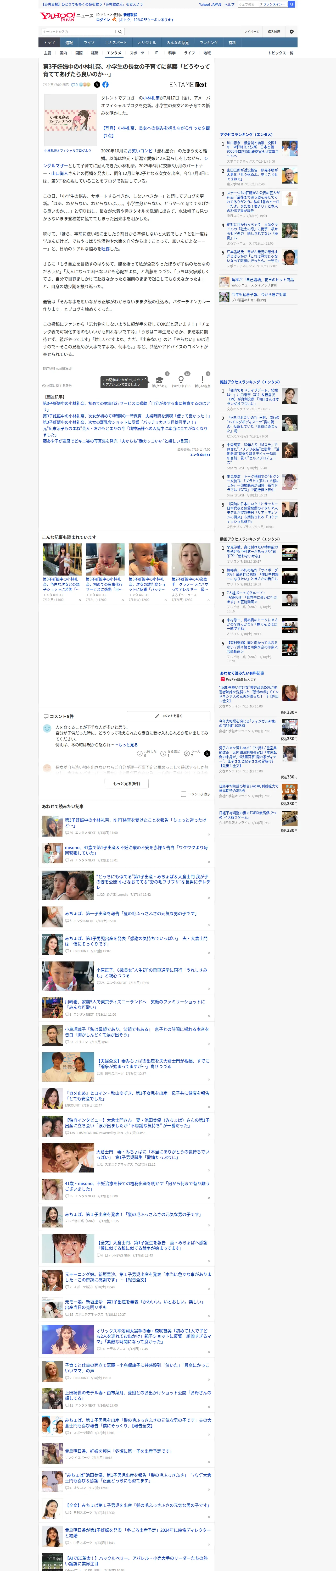Select the 経済 category
The height and width of the screenshot is (1571, 336).
point(94,53)
